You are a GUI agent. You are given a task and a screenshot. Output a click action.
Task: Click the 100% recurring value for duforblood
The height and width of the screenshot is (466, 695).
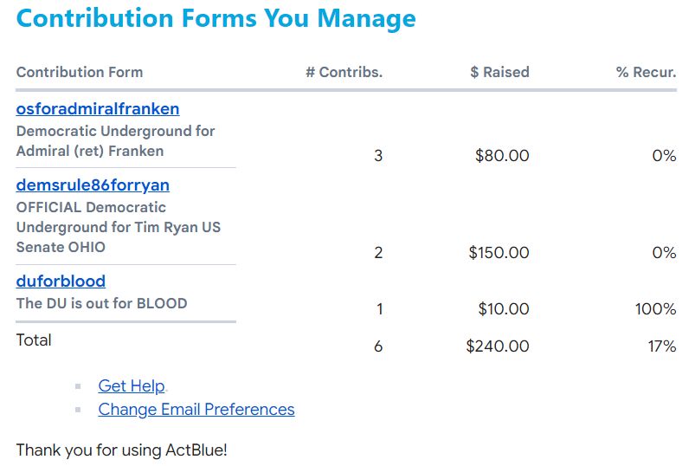[655, 309]
